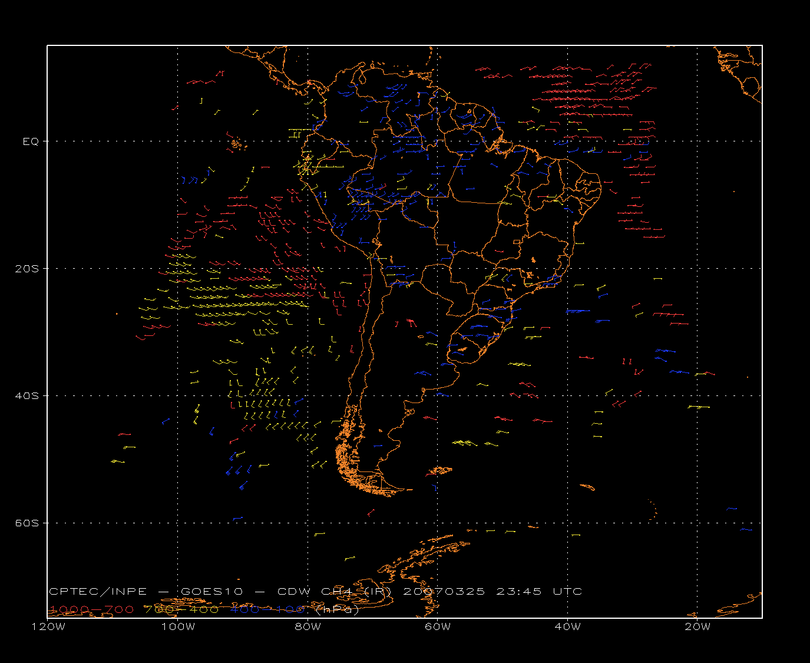The height and width of the screenshot is (663, 810).
Task: Select the GOES10 satellite name in caption
Action: (x=211, y=591)
